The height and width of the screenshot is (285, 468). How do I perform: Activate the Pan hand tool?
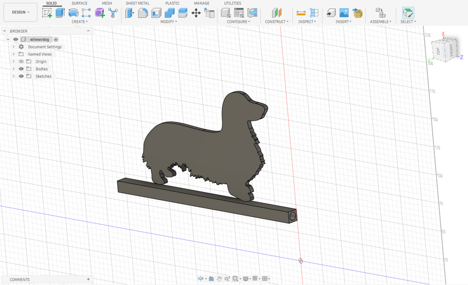point(219,279)
